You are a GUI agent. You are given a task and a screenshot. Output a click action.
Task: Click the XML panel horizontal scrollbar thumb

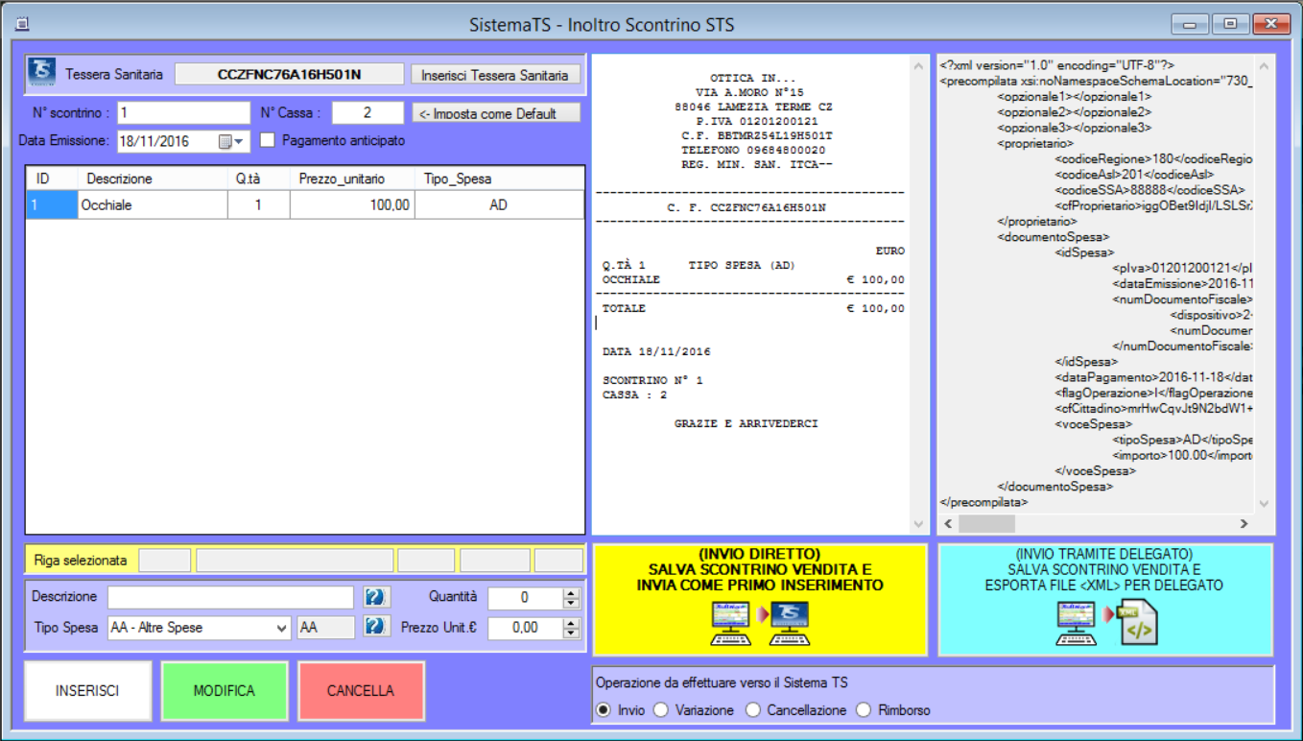click(986, 524)
